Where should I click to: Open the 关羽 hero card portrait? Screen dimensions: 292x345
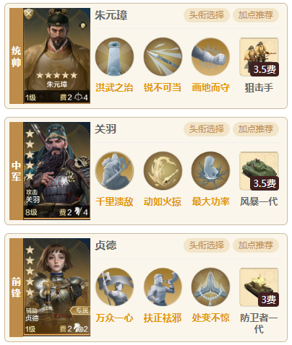tap(57, 171)
